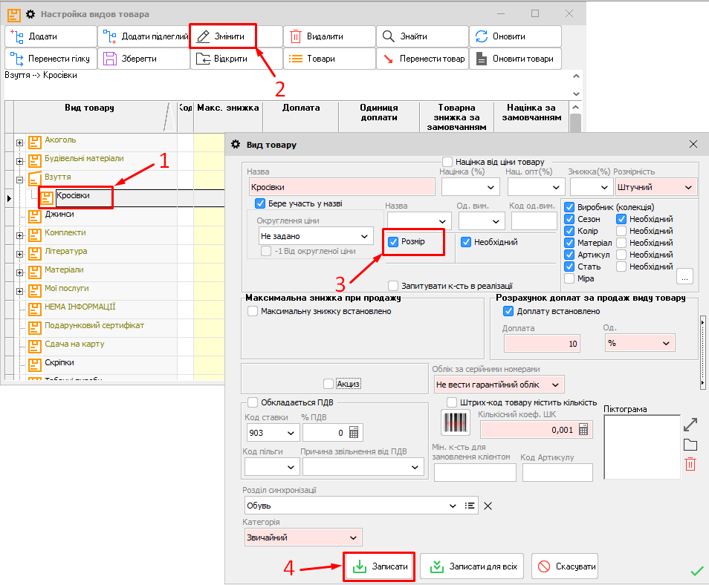The width and height of the screenshot is (709, 585).
Task: Toggle the Розмір checkbox
Action: (394, 242)
